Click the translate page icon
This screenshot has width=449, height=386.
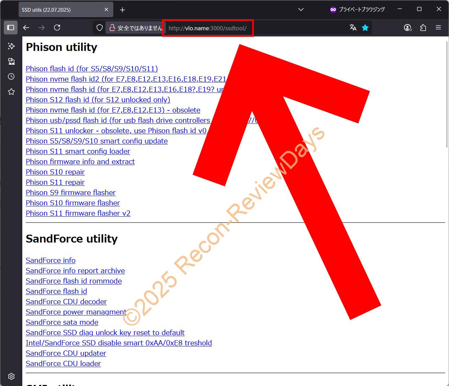tap(353, 28)
